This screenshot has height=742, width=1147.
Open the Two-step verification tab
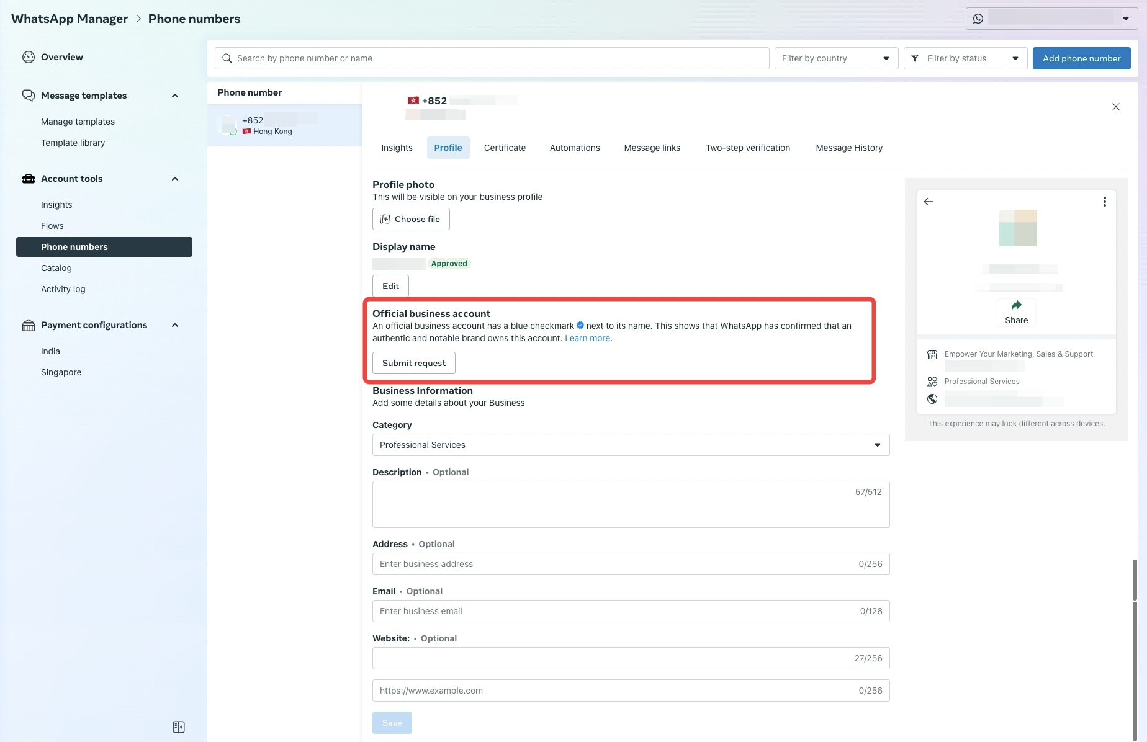pos(748,148)
